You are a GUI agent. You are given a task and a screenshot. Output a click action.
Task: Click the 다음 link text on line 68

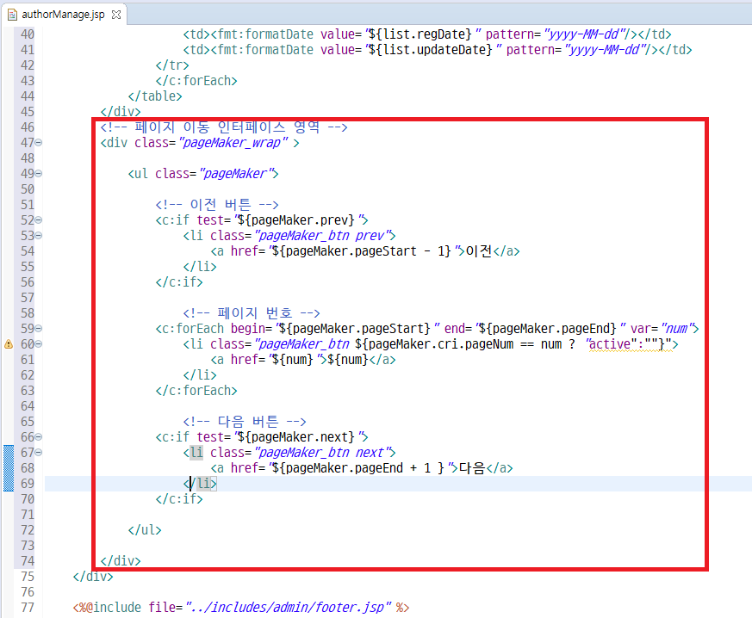tap(472, 468)
